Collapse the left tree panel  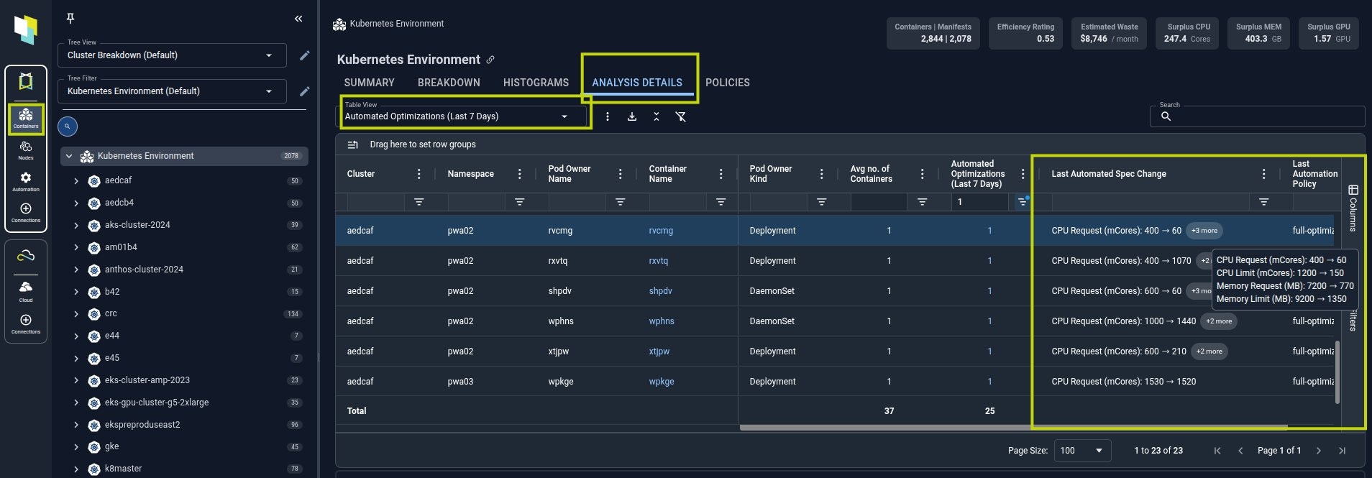click(x=298, y=19)
